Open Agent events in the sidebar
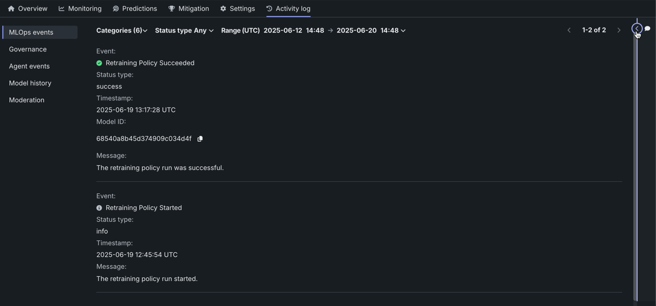Image resolution: width=656 pixels, height=306 pixels. 29,66
